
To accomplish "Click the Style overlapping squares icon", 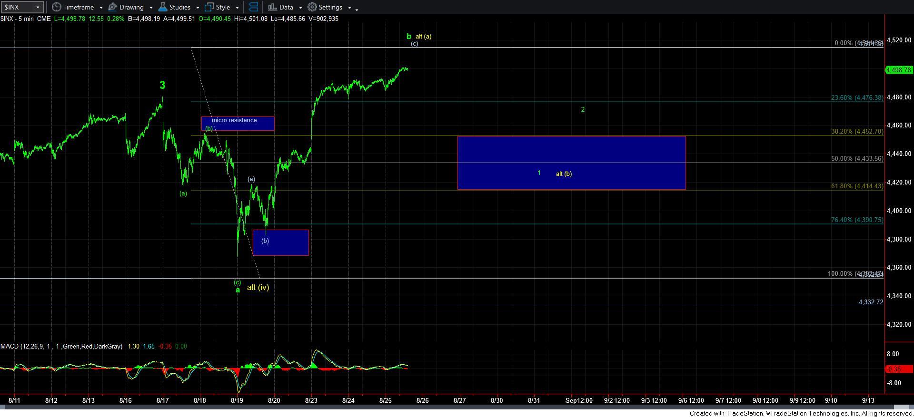I will pos(209,7).
